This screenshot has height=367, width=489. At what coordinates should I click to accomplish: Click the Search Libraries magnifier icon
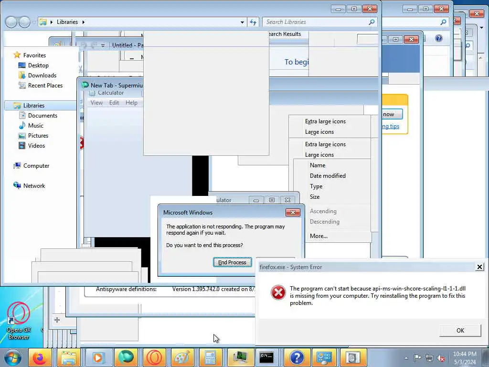point(372,22)
